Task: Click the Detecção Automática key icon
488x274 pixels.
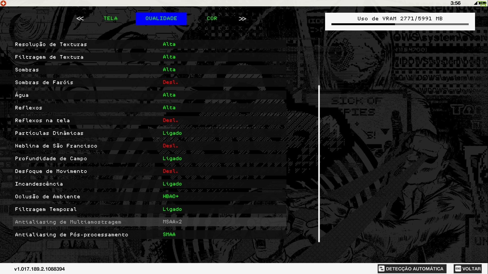Action: pos(382,269)
